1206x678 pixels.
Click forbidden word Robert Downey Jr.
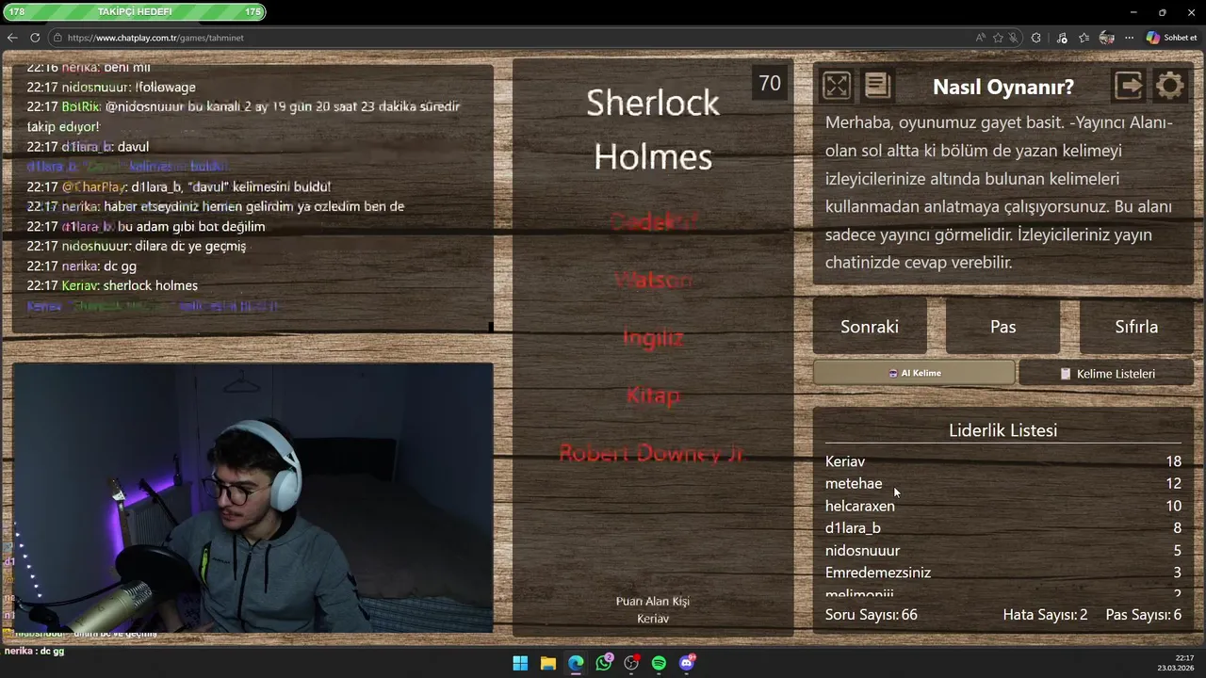(652, 453)
